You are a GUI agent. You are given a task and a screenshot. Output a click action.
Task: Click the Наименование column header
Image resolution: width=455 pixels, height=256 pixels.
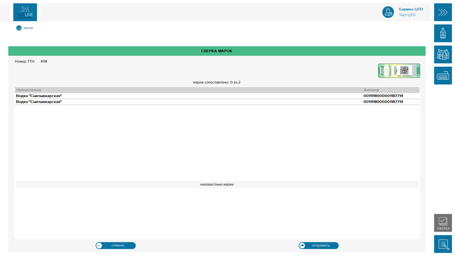(29, 90)
